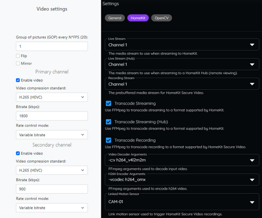This screenshot has width=262, height=218.
Task: Open the OpenCV settings tab
Action: (161, 18)
